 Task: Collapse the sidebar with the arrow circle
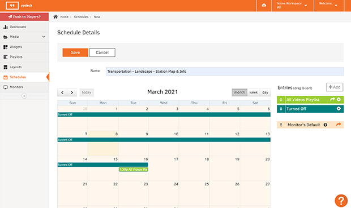[24, 96]
